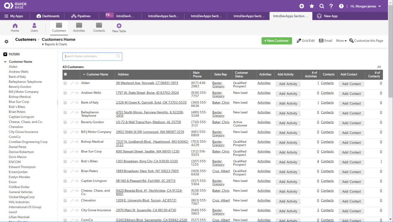Click Add Contact button for Blue Sun Corp
Screen dimensions: 393x222
[351, 153]
